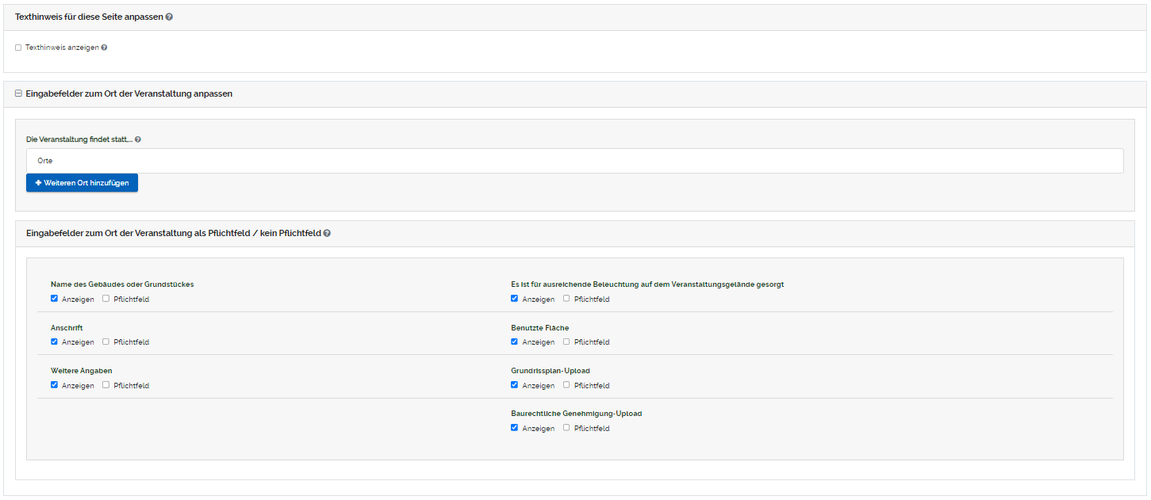Enable Pflichtfeld for Anschrift
The height and width of the screenshot is (500, 1151).
pyautogui.click(x=106, y=342)
